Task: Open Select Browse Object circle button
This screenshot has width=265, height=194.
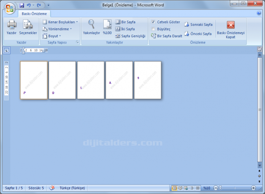Action: coord(260,176)
